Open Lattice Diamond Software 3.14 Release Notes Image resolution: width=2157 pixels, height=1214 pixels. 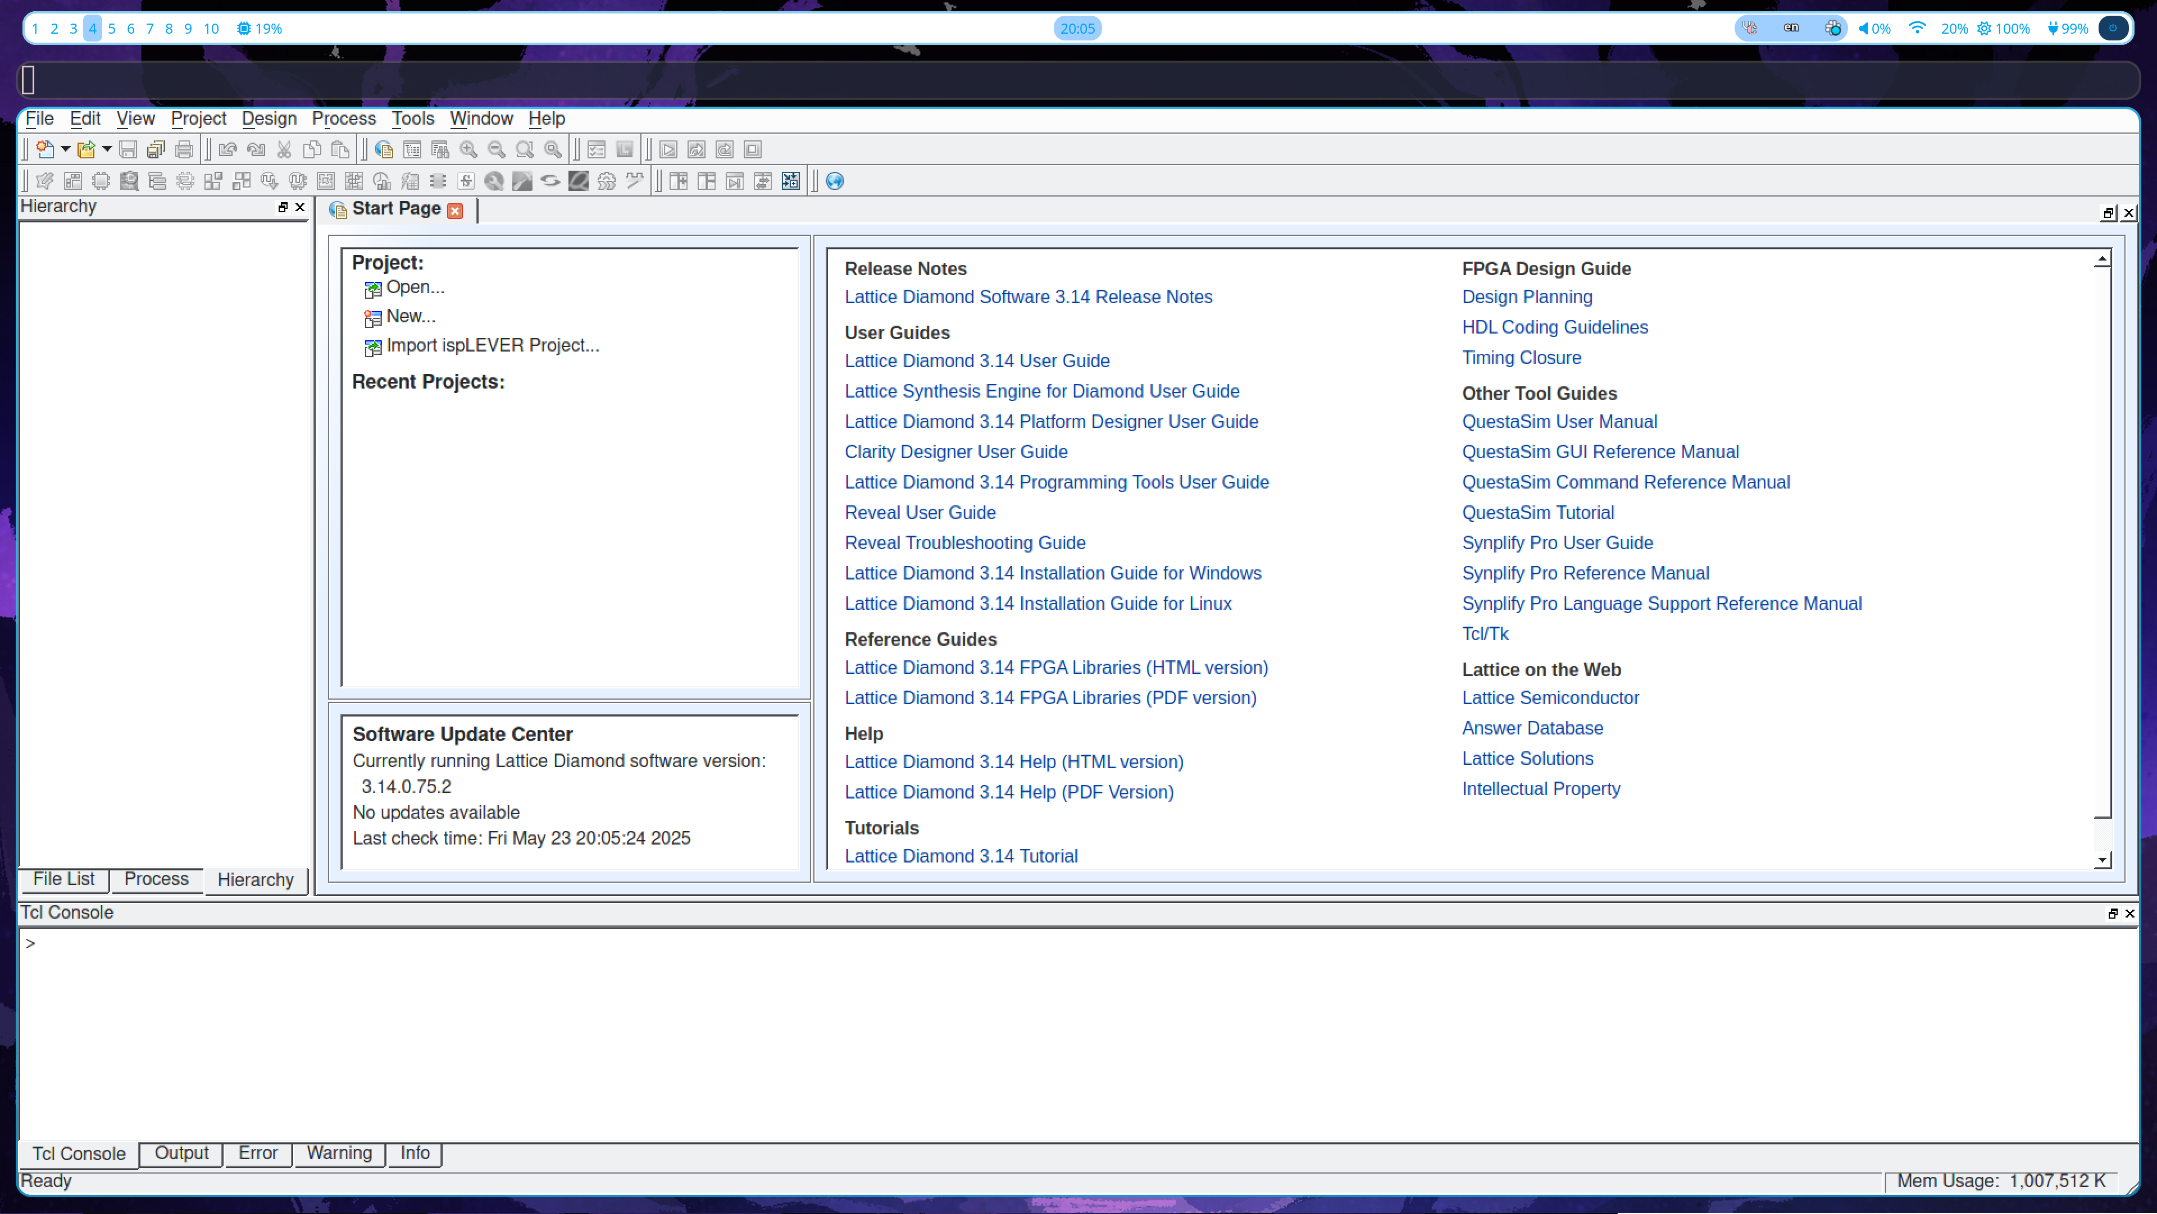[x=1029, y=297]
